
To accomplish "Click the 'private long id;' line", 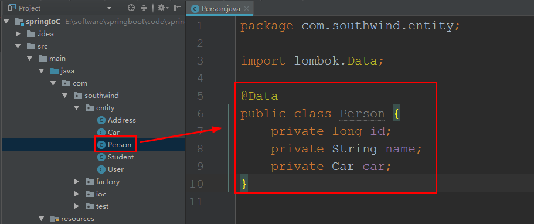I will 331,131.
